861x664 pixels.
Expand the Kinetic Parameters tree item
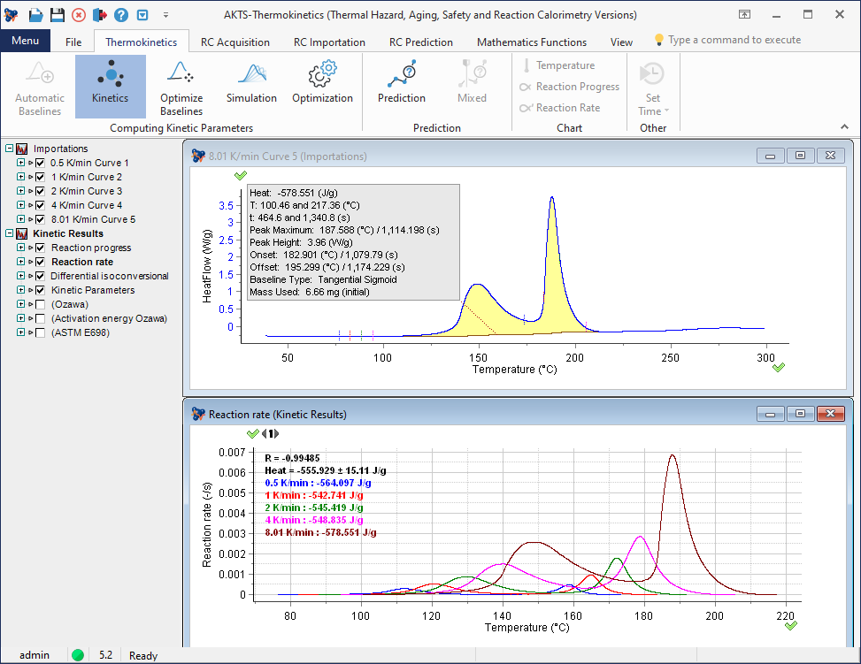[x=21, y=290]
